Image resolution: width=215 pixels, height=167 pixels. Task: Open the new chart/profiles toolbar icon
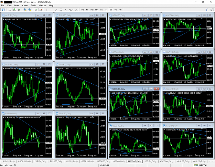[x=3, y=10]
